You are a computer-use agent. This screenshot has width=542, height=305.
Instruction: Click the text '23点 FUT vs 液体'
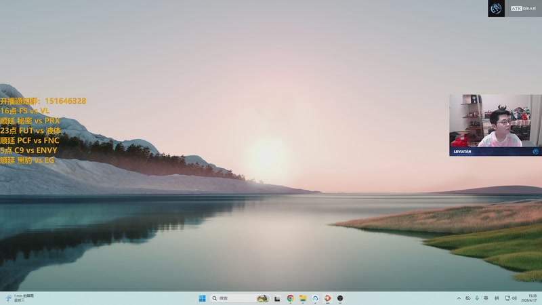30,131
